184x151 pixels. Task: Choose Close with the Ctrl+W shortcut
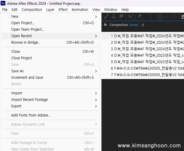tap(51, 52)
